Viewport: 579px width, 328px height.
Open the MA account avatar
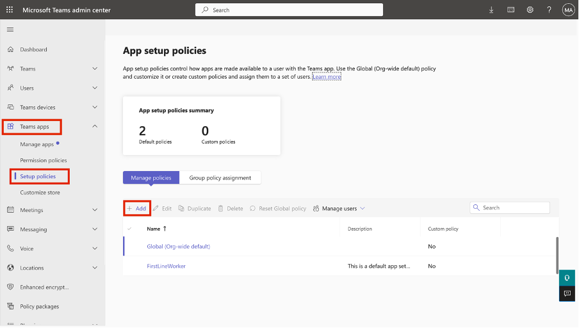pos(568,10)
